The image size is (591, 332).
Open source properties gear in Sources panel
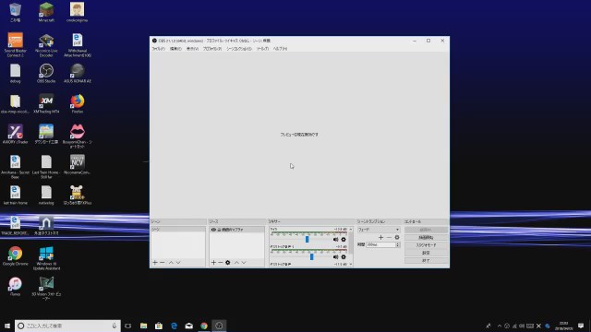228,262
